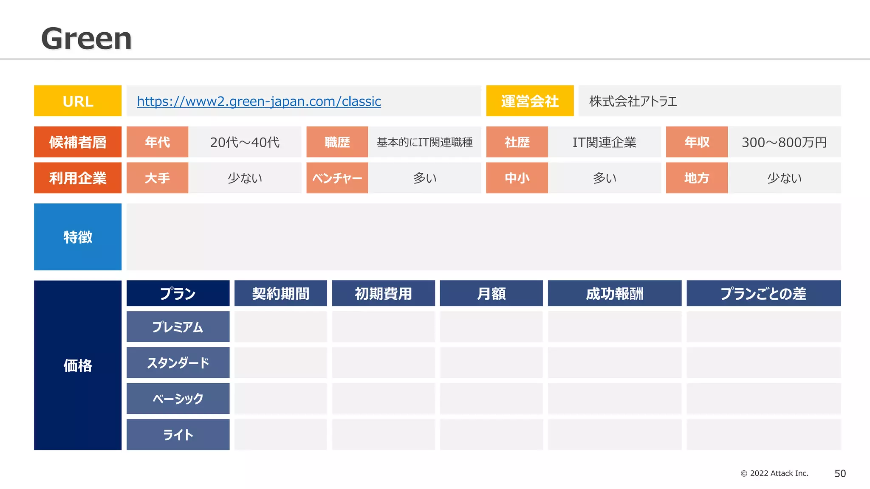Select the 運営会社 label box
870x489 pixels.
click(530, 101)
